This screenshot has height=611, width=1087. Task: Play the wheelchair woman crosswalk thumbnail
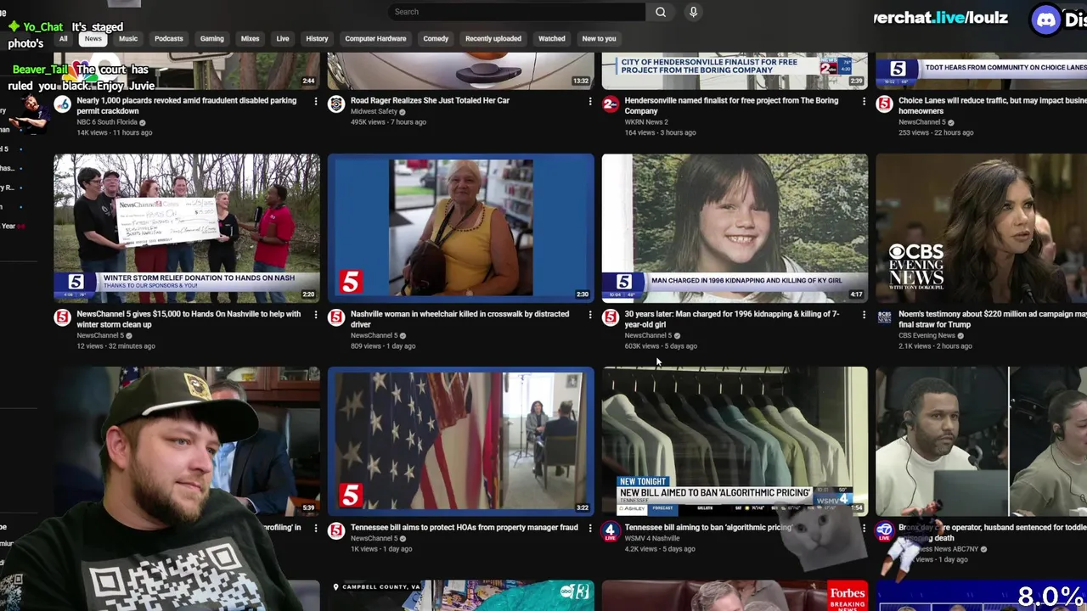[461, 227]
